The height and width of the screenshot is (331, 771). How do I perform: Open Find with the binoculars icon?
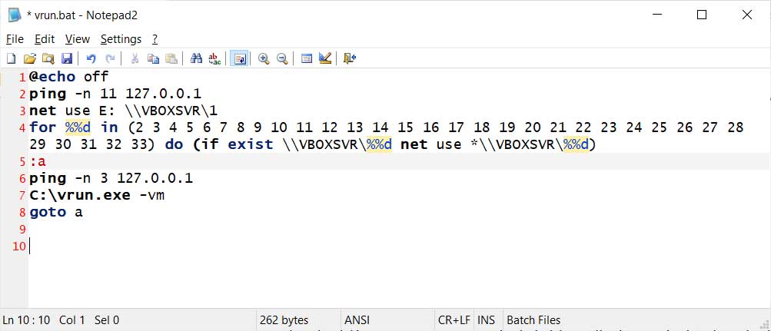[196, 59]
